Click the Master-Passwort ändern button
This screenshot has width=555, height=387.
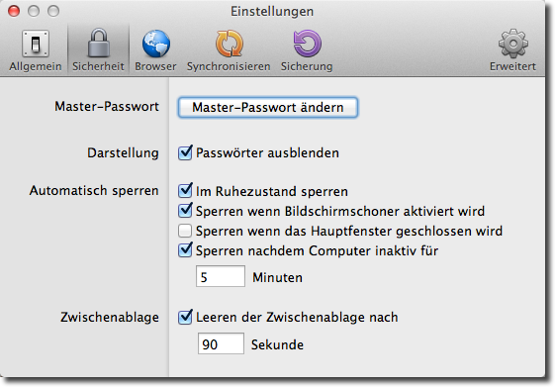point(268,107)
